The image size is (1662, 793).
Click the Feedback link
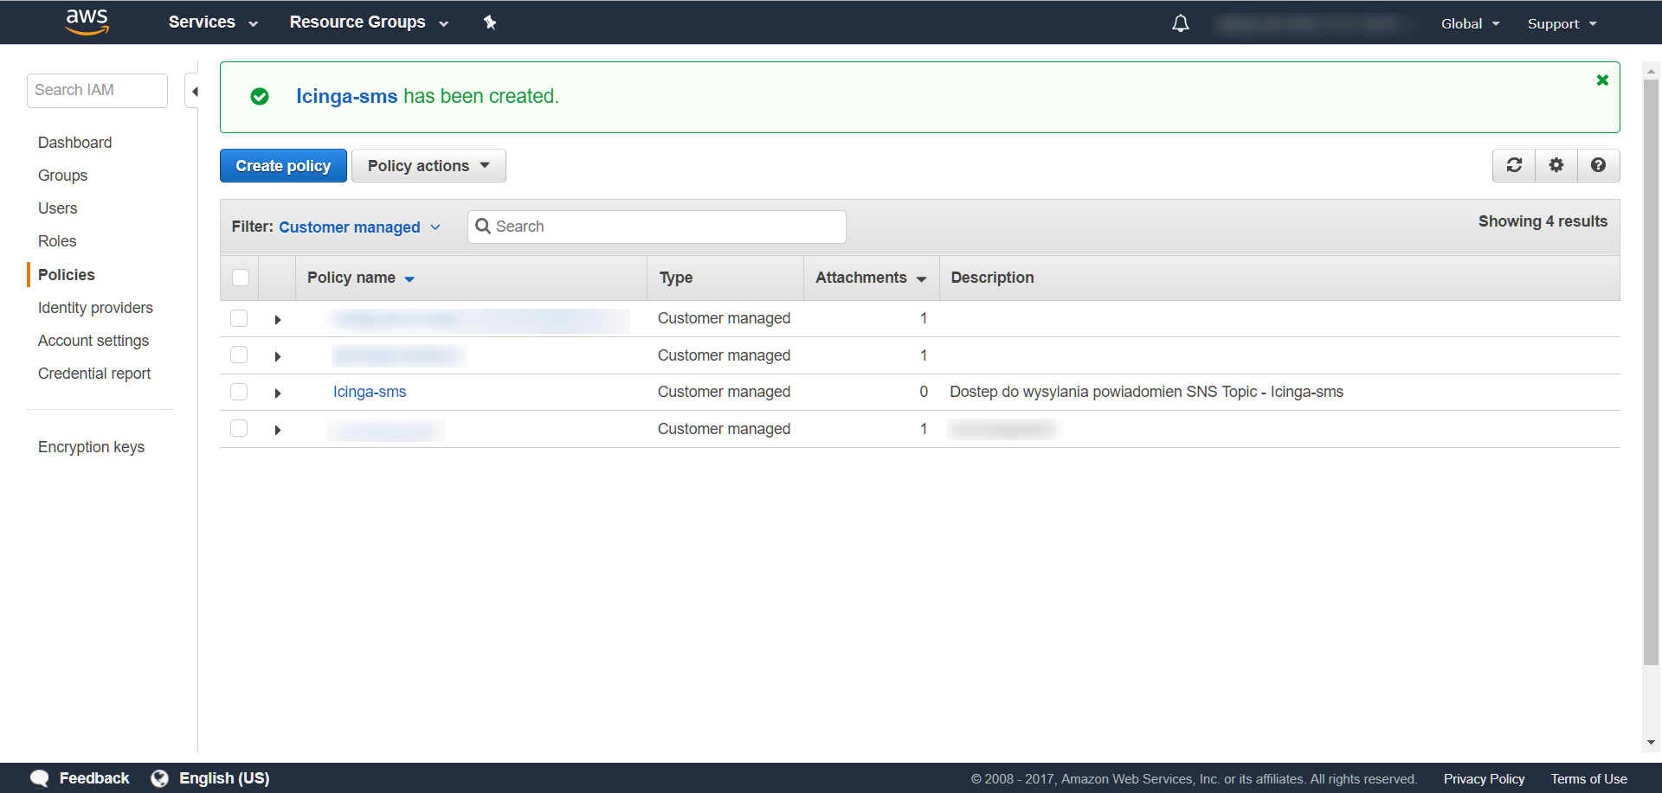coord(94,778)
